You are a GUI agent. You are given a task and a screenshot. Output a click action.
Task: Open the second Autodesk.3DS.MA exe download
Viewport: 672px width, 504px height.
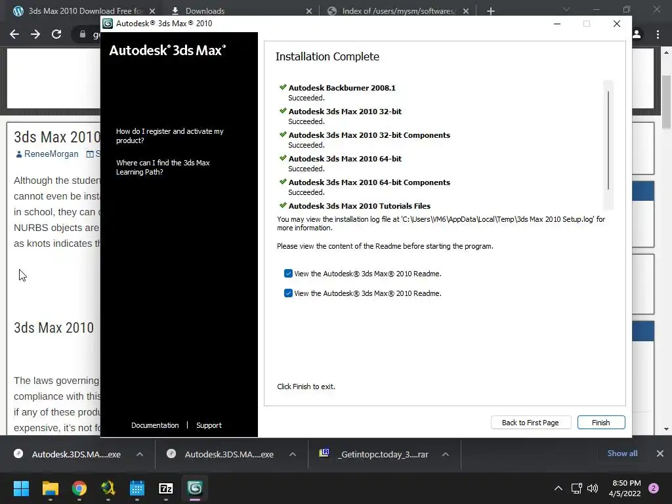click(x=229, y=454)
